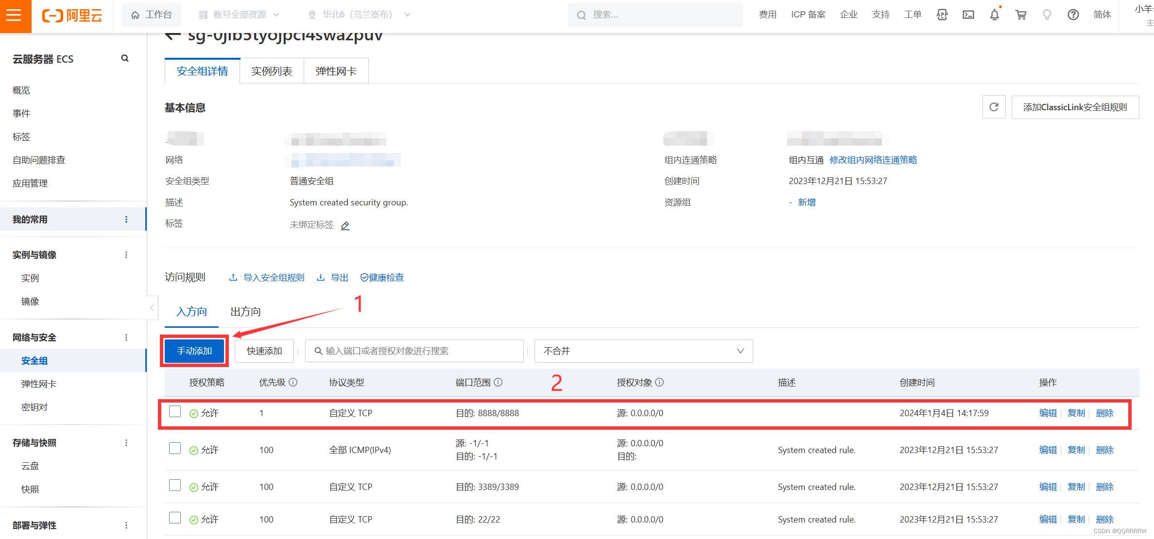Open 费用 menu in top bar

coord(768,15)
